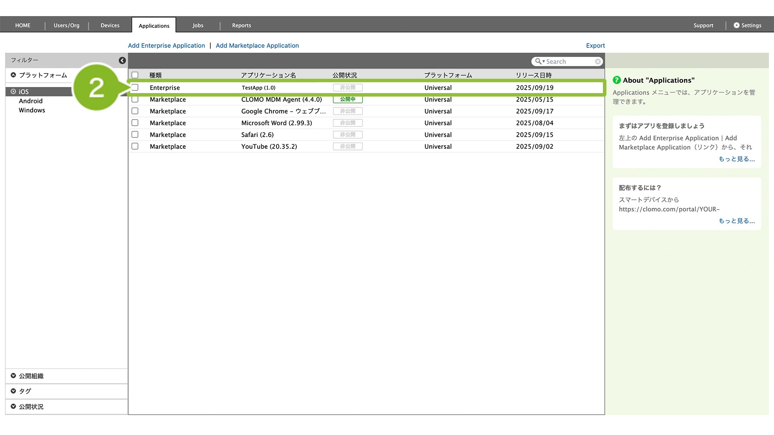The image size is (774, 435).
Task: Check the Safari row checkbox
Action: [135, 135]
